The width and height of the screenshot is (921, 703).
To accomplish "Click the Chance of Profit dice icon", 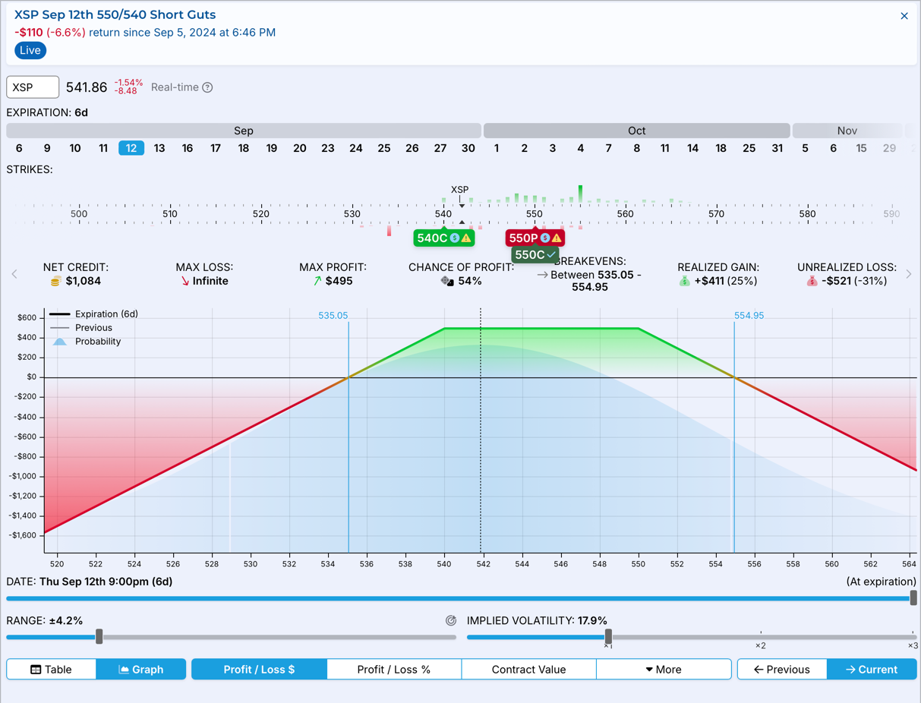I will pos(447,281).
